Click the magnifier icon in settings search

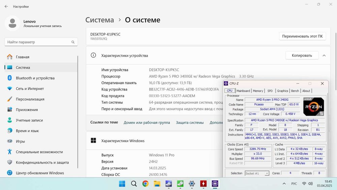click(x=73, y=42)
